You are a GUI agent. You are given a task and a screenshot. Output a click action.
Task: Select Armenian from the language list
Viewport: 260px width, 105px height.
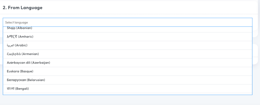(x=23, y=54)
